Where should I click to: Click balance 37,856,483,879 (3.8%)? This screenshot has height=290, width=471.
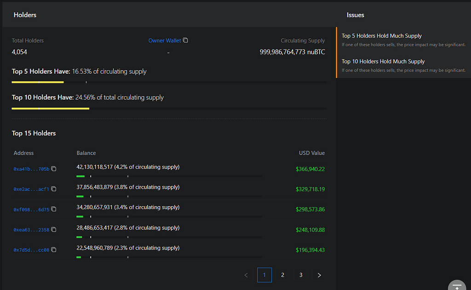point(128,187)
